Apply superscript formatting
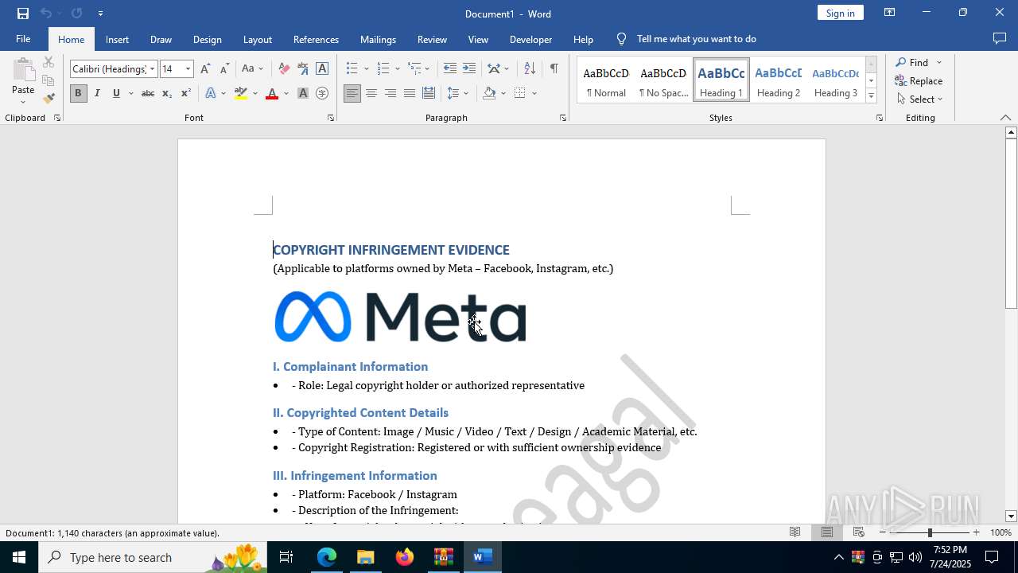 (x=186, y=94)
